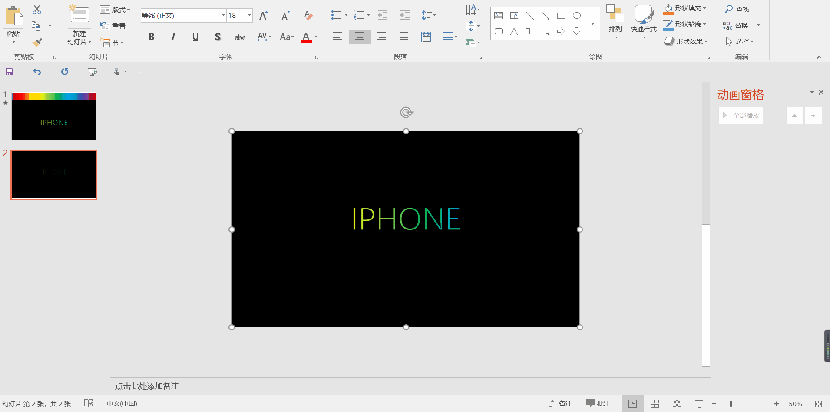Activate the Format Painter brush
Viewport: 830px width, 412px height.
pyautogui.click(x=37, y=42)
